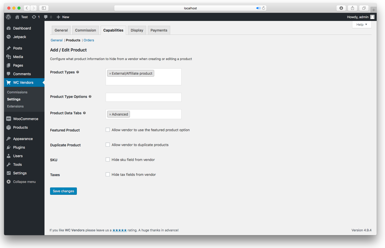This screenshot has width=385, height=248.
Task: Open the updates icon in admin bar
Action: (x=34, y=17)
